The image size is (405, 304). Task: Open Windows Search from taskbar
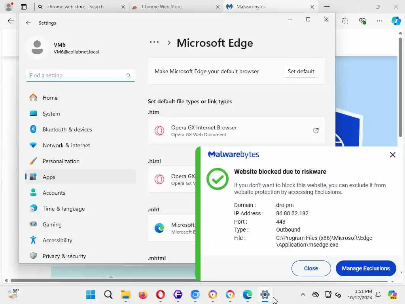(108, 294)
